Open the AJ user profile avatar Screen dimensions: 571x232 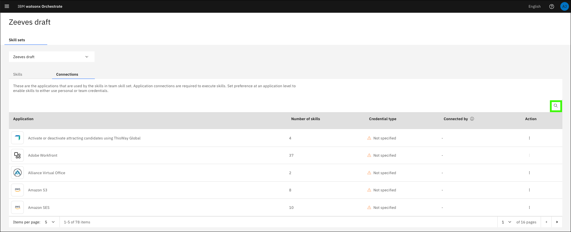coord(564,7)
